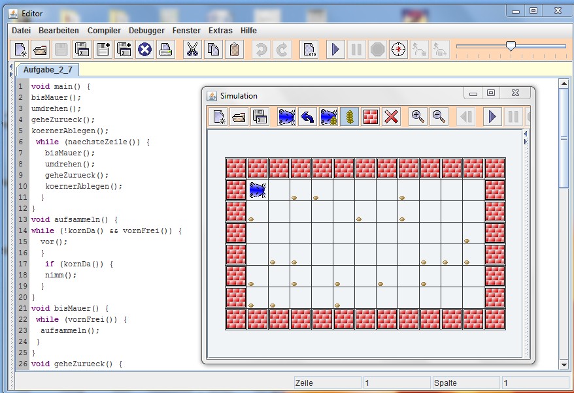Click the zoom in magnifier in Simulation
574x393 pixels.
point(417,117)
